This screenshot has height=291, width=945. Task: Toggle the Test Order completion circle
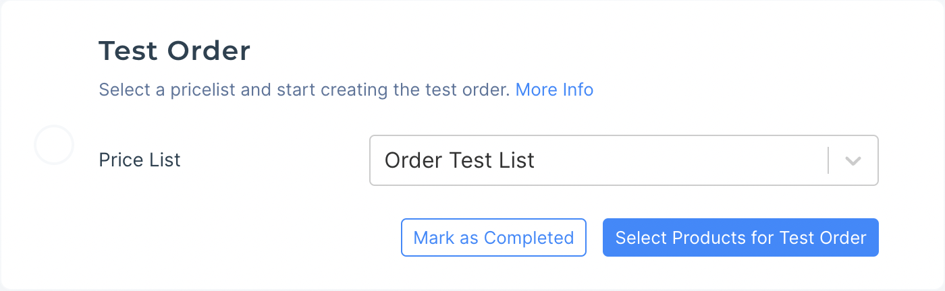click(54, 145)
